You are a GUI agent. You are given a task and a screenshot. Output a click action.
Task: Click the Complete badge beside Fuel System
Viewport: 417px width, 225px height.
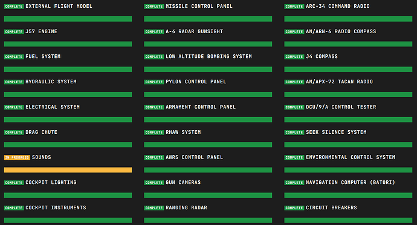tap(14, 57)
